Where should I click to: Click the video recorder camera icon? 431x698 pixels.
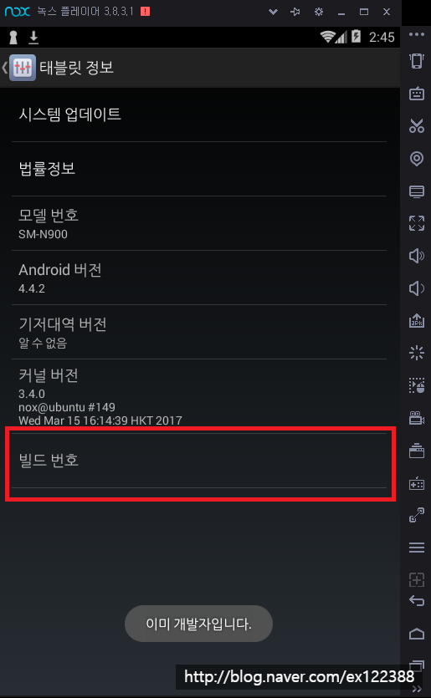point(417,418)
